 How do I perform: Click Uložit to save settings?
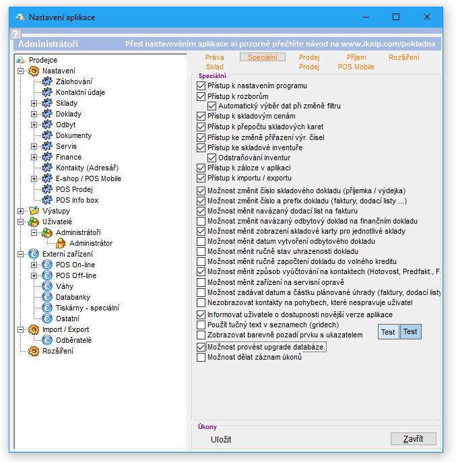221,439
